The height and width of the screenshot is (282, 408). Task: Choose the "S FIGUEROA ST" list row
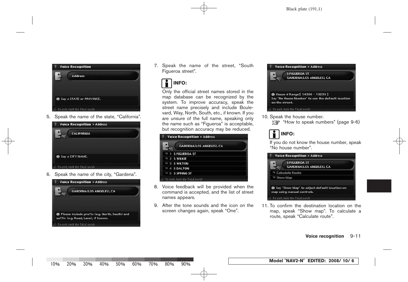tap(204, 154)
